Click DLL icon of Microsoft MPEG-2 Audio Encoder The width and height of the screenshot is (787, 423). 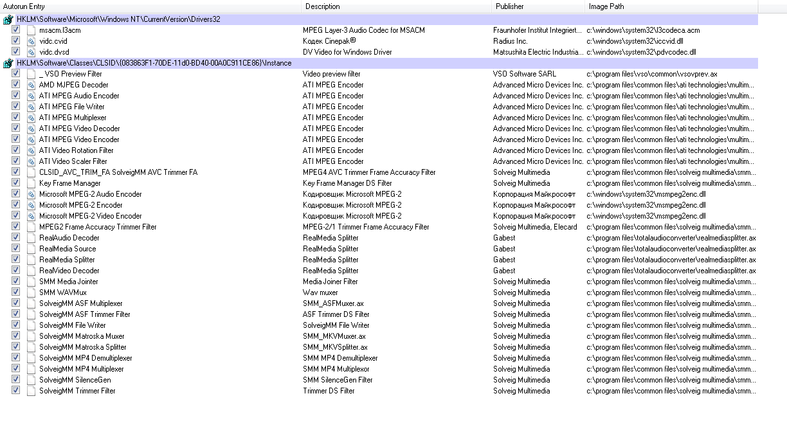click(x=31, y=194)
